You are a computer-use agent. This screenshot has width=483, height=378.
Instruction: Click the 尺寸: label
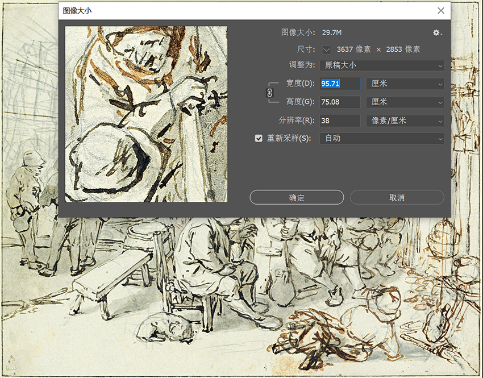pyautogui.click(x=306, y=49)
